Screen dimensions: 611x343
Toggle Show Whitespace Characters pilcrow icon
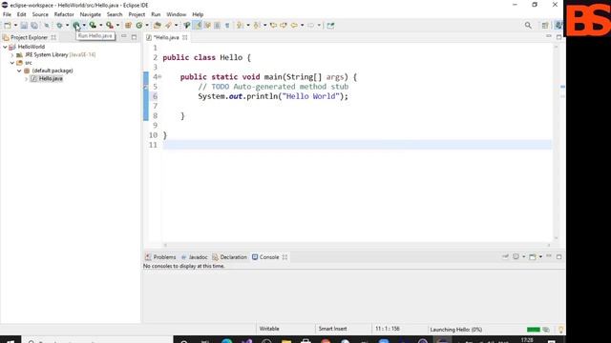pos(227,26)
